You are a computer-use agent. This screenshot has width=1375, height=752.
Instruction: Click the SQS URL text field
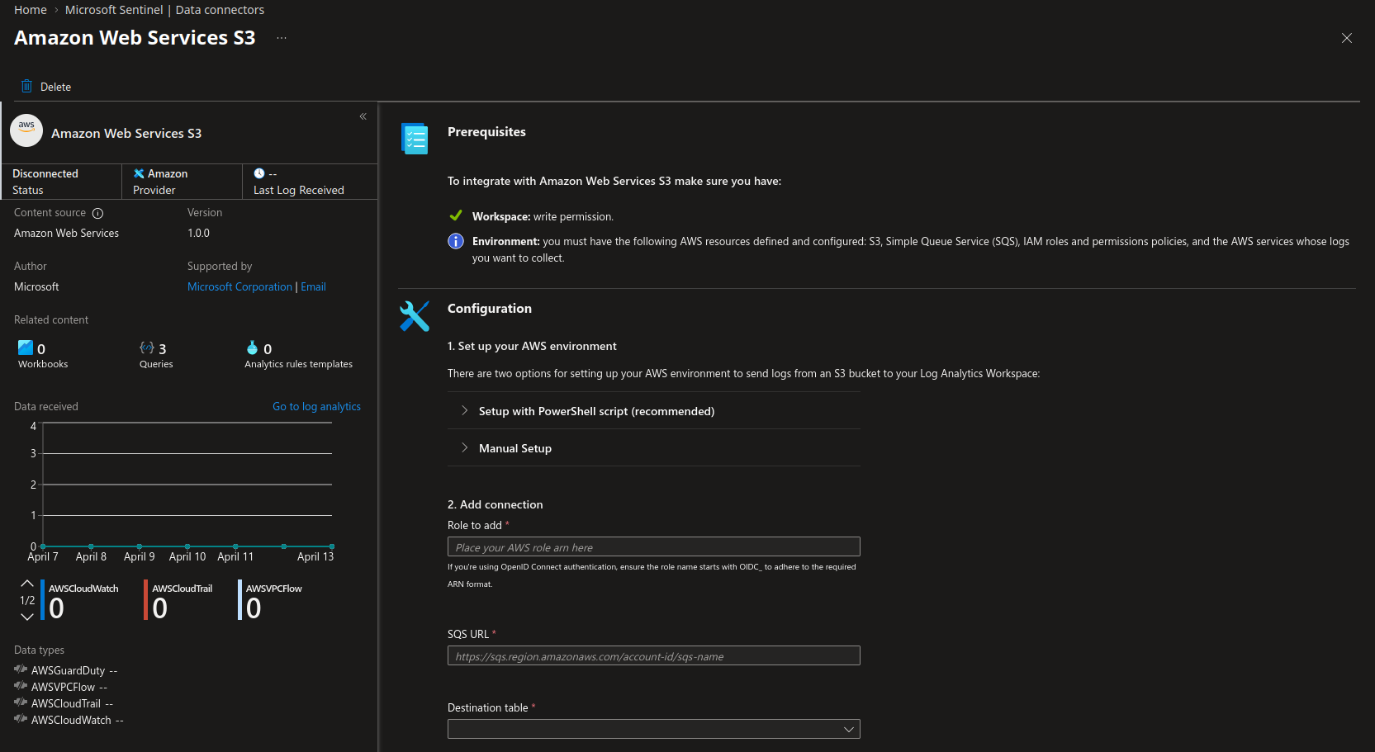(x=653, y=656)
